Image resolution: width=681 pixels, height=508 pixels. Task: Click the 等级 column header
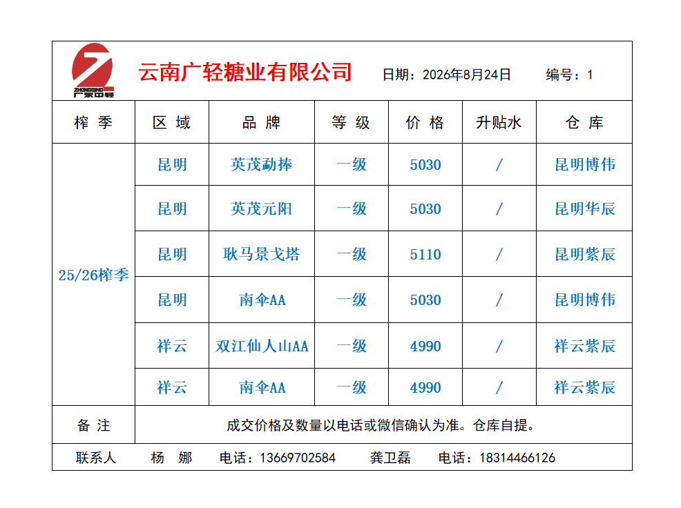tap(351, 122)
